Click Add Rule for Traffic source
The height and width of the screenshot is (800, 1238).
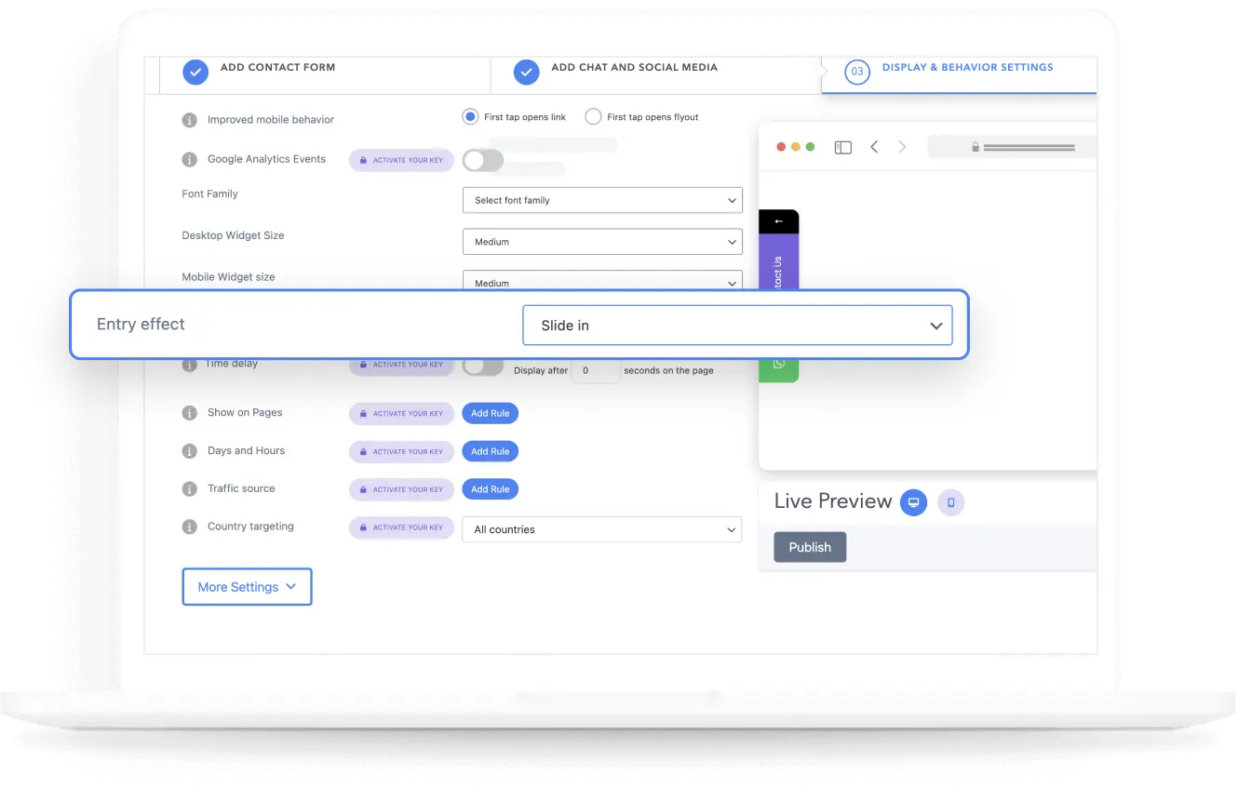click(x=490, y=489)
